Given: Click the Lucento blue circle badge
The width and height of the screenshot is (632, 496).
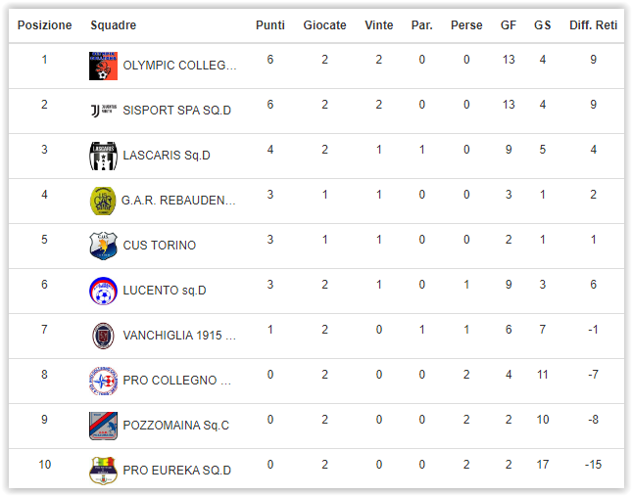Looking at the screenshot, I should pyautogui.click(x=103, y=291).
